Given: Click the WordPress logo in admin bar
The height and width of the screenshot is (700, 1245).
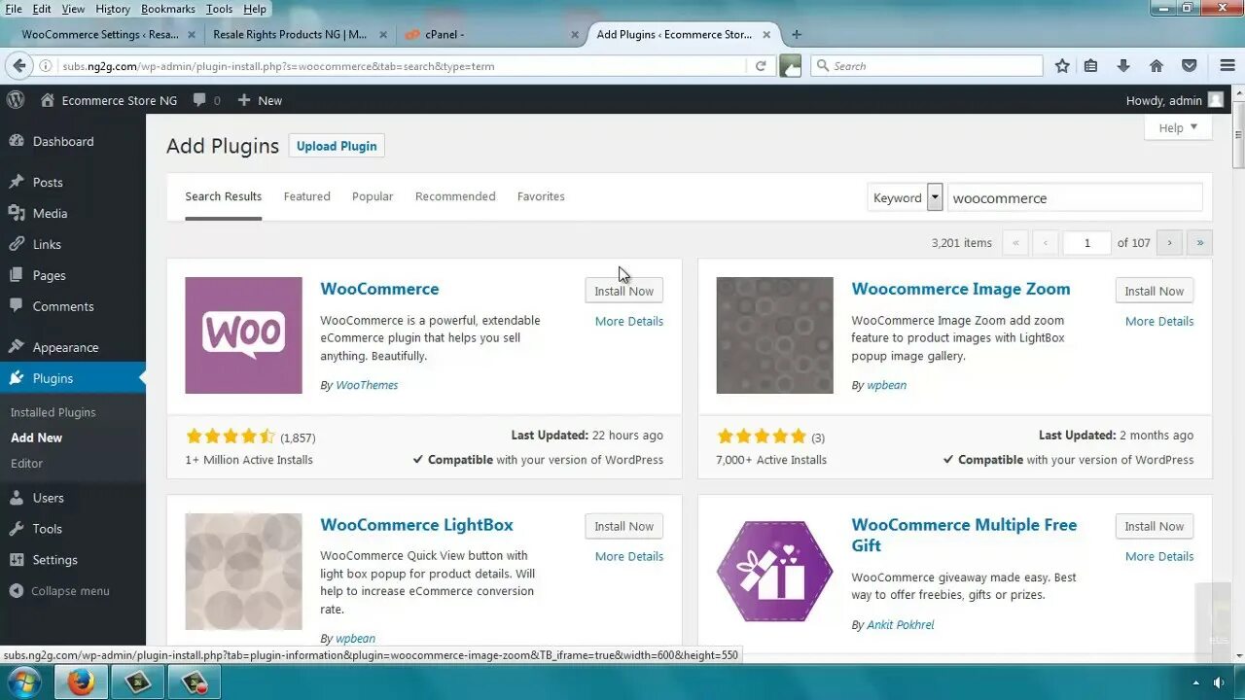Looking at the screenshot, I should tap(16, 100).
